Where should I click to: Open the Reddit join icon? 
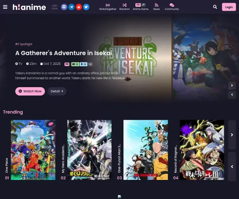pyautogui.click(x=79, y=7)
